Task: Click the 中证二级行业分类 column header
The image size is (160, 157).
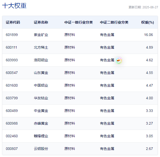Action: click(x=114, y=22)
